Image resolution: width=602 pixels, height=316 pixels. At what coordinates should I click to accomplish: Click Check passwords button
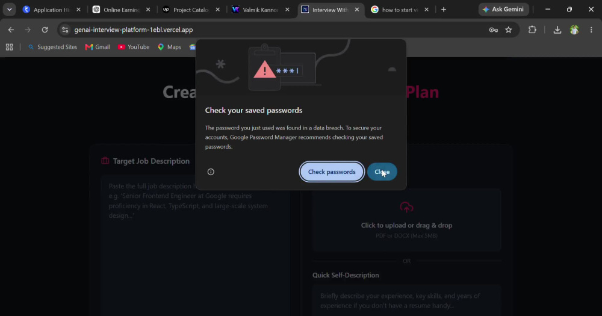(x=332, y=172)
